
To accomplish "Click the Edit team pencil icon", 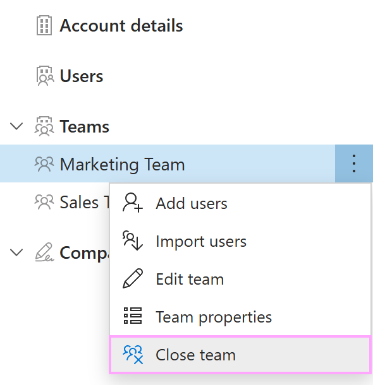I will (x=133, y=278).
